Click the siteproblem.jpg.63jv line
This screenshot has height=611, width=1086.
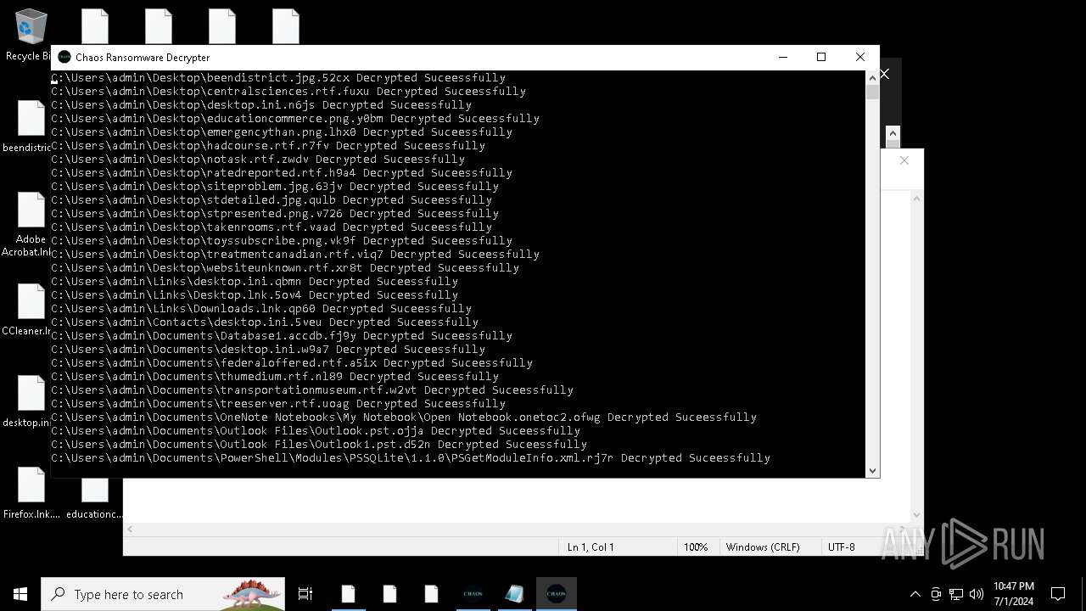275,186
